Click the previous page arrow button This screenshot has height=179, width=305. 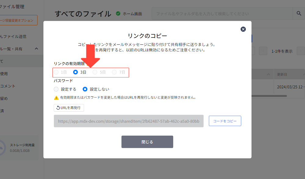[263, 51]
